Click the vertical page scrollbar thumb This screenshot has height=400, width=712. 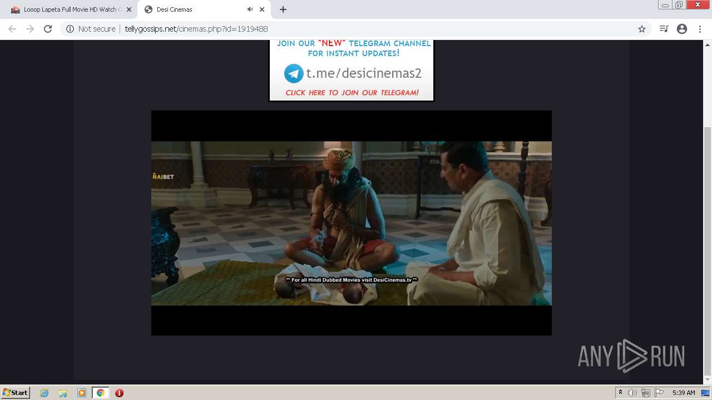click(708, 251)
